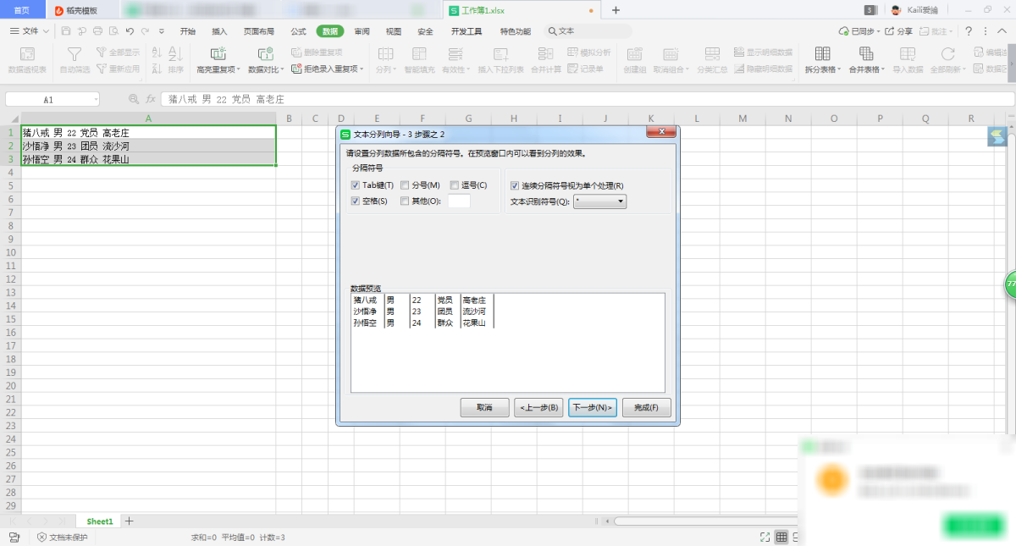Click the 拆分表格 split table icon
Screen dimensions: 1016x546
(x=821, y=54)
